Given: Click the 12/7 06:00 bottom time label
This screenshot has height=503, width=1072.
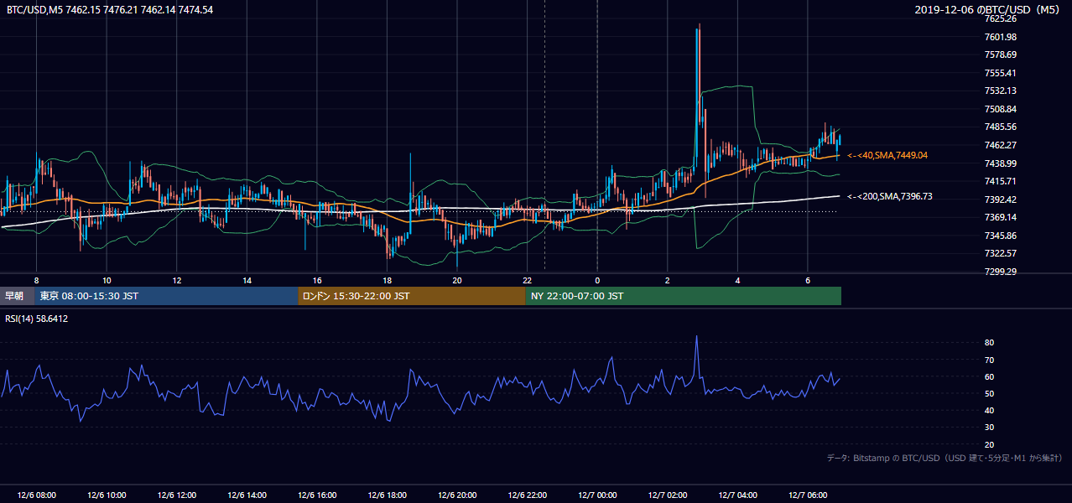Looking at the screenshot, I should pos(808,495).
